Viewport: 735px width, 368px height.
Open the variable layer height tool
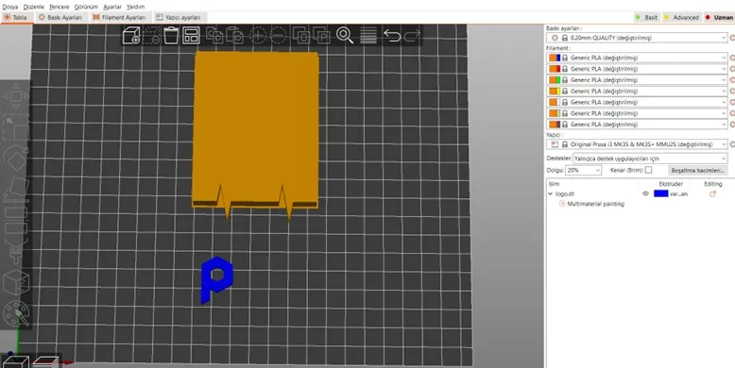pyautogui.click(x=367, y=36)
